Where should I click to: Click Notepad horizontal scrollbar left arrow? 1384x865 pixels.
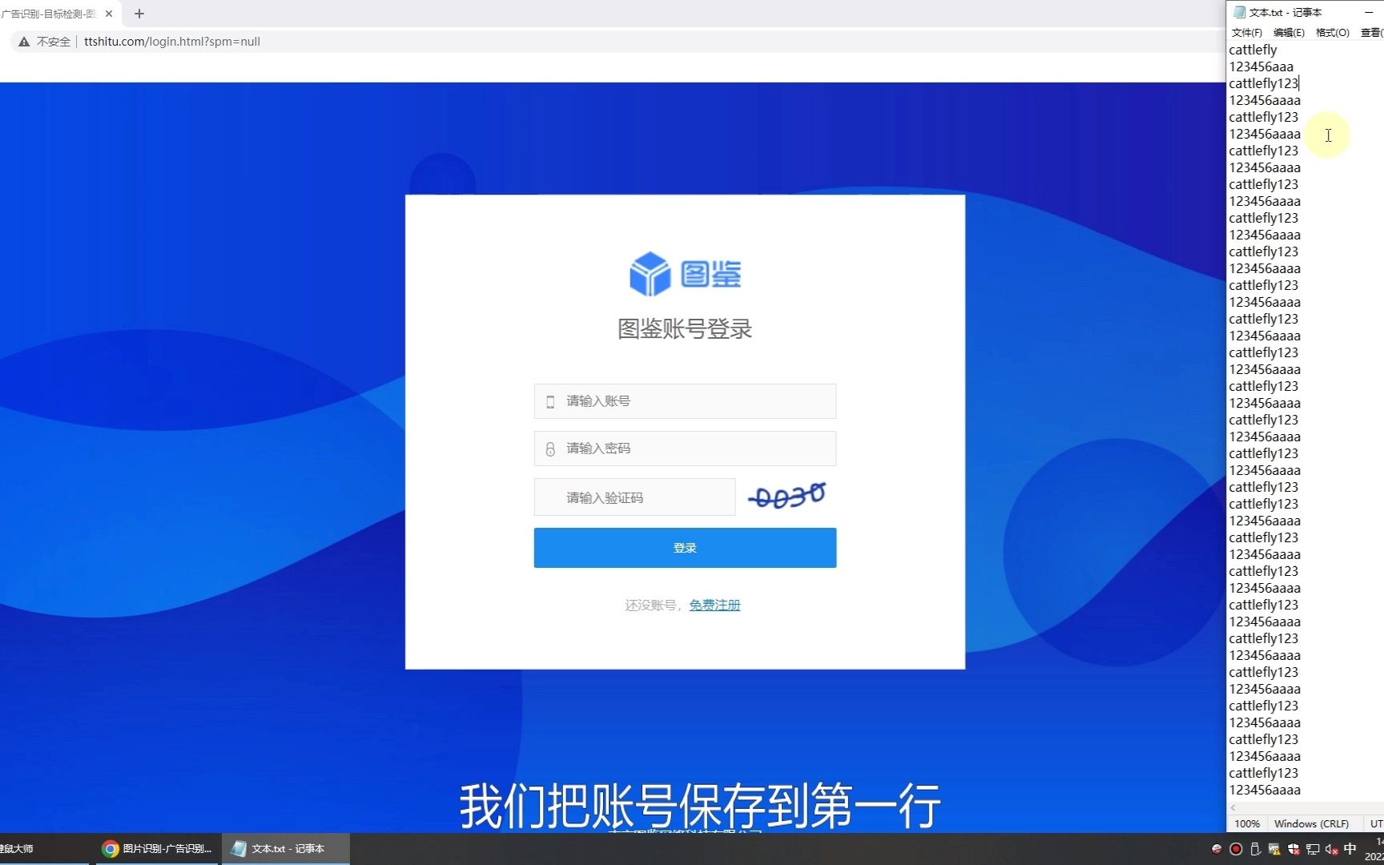(x=1233, y=807)
